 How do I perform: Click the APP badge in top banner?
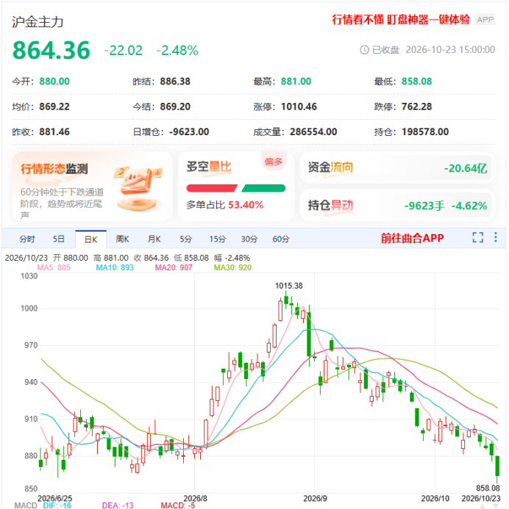[485, 20]
